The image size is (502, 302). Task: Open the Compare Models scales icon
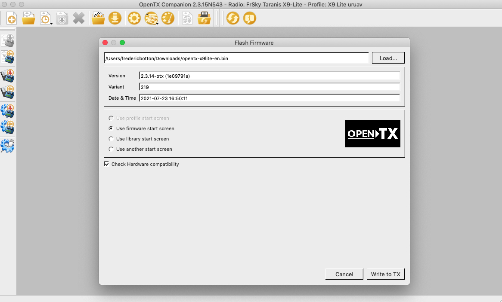click(x=187, y=18)
